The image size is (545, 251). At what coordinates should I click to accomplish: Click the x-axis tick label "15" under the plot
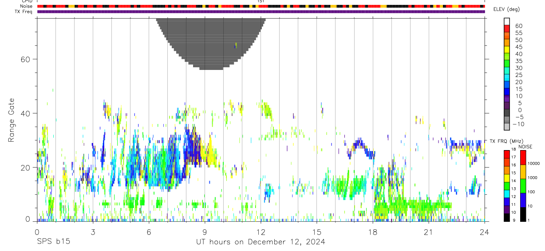[x=317, y=232]
